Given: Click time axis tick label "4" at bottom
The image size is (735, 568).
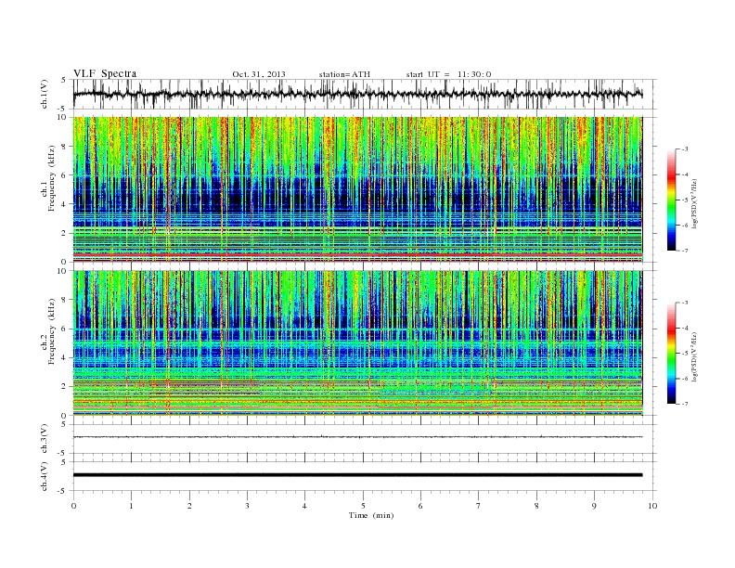Looking at the screenshot, I should point(304,506).
